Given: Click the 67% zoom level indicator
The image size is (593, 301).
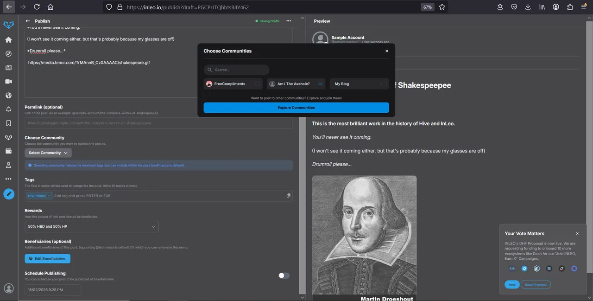Looking at the screenshot, I should coord(427,7).
